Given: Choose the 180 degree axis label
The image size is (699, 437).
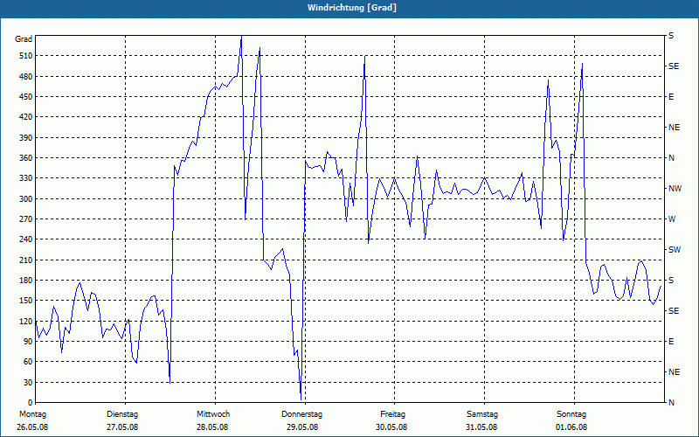Looking at the screenshot, I should coord(26,281).
